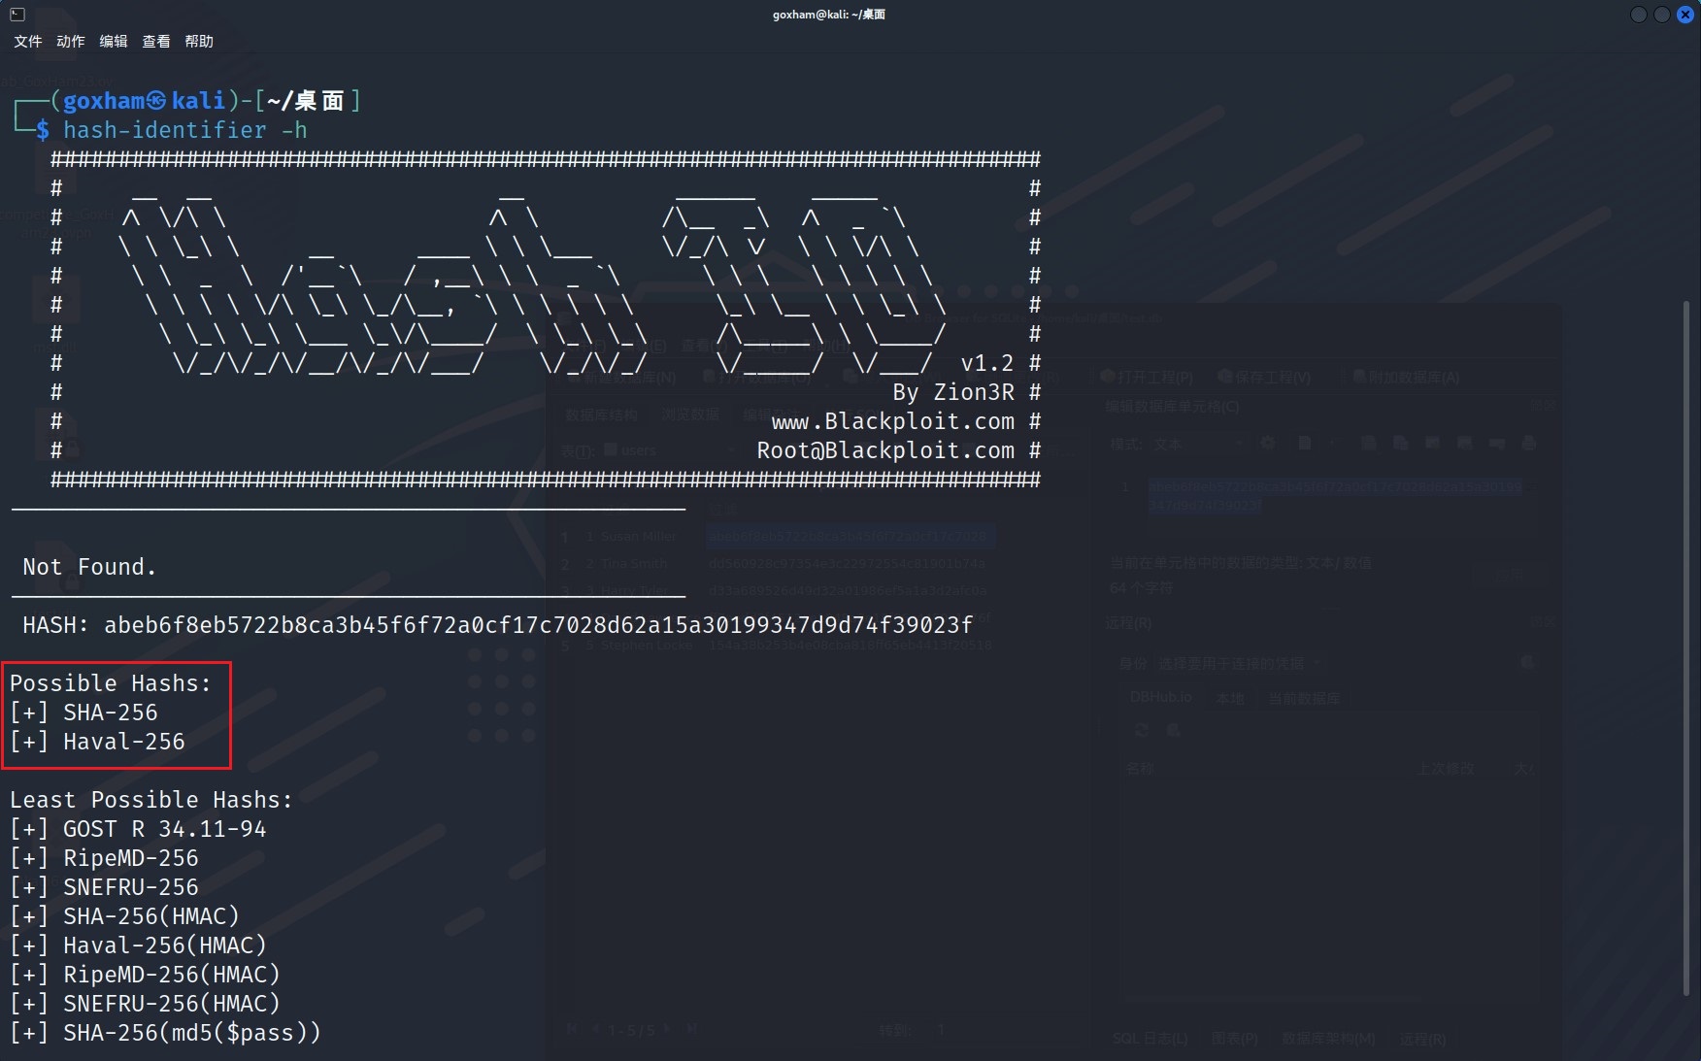Click the Not Found. message

click(89, 567)
